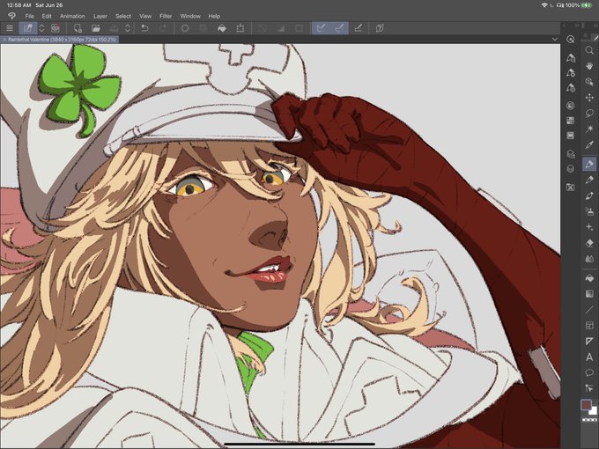The image size is (599, 449).
Task: Open the Brush Size palette icon
Action: 570,88
